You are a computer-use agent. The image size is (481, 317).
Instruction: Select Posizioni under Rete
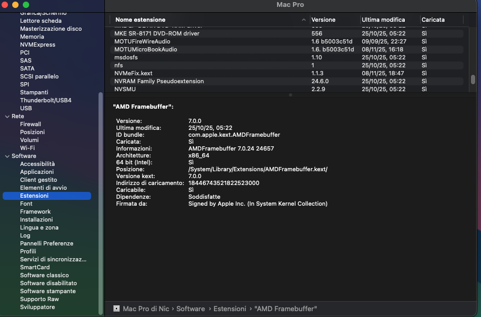pos(32,132)
